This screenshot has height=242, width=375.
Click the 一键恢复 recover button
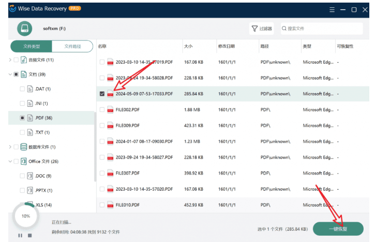(x=338, y=229)
